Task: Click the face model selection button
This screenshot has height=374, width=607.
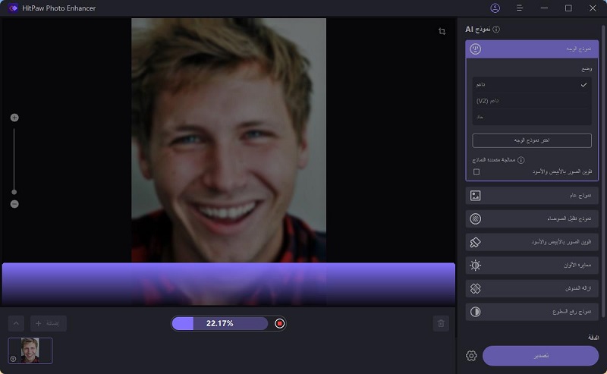Action: (x=531, y=140)
